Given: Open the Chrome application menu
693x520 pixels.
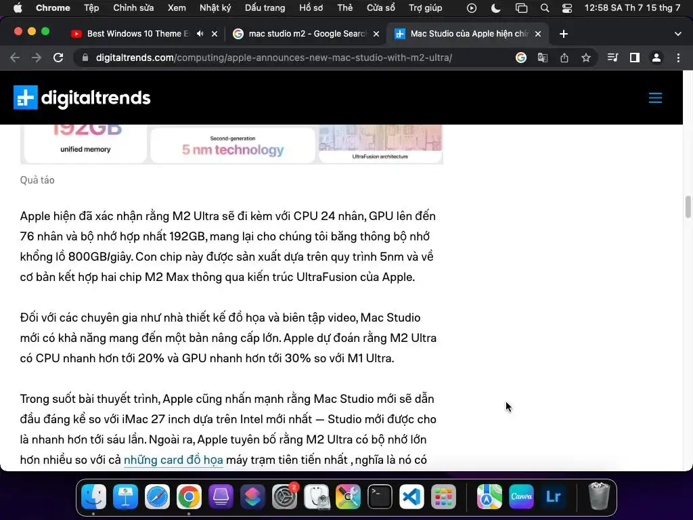Looking at the screenshot, I should 53,8.
